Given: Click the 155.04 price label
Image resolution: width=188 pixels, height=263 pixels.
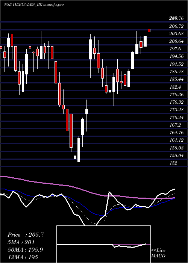Looking at the screenshot, I should click(176, 155).
